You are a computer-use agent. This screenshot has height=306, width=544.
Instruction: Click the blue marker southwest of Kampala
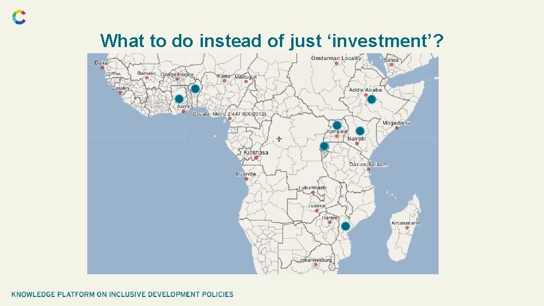click(324, 146)
